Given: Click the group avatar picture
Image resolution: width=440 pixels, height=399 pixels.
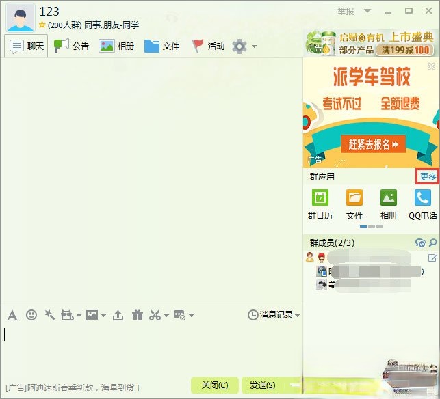Looking at the screenshot, I should click(21, 18).
